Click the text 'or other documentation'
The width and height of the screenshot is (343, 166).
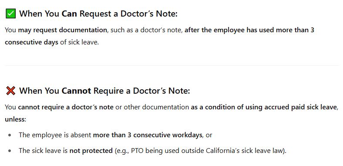(x=152, y=107)
